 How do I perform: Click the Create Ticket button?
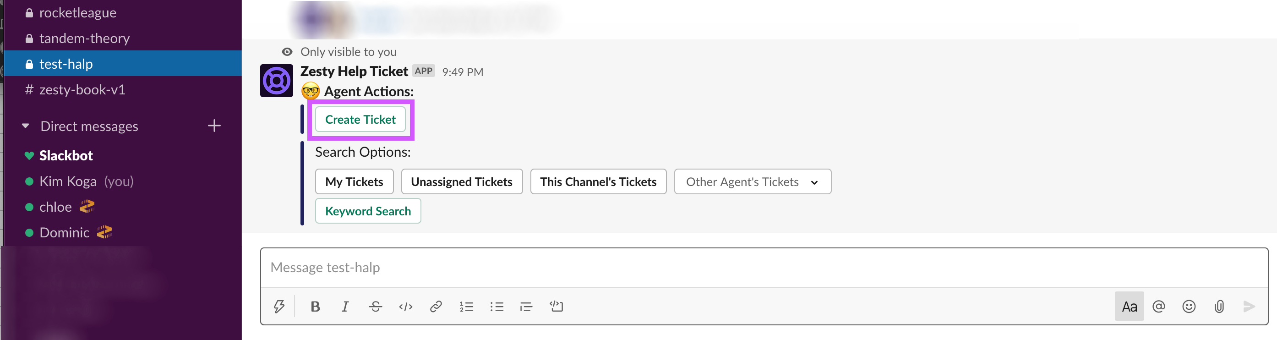[x=360, y=120]
